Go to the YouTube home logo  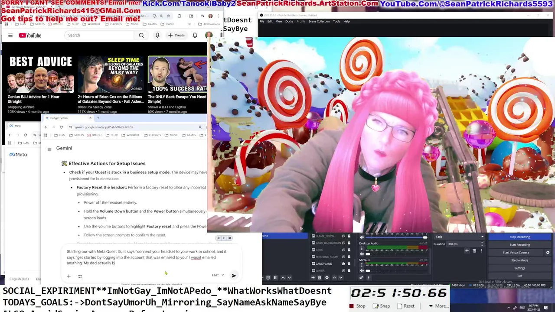click(x=30, y=36)
